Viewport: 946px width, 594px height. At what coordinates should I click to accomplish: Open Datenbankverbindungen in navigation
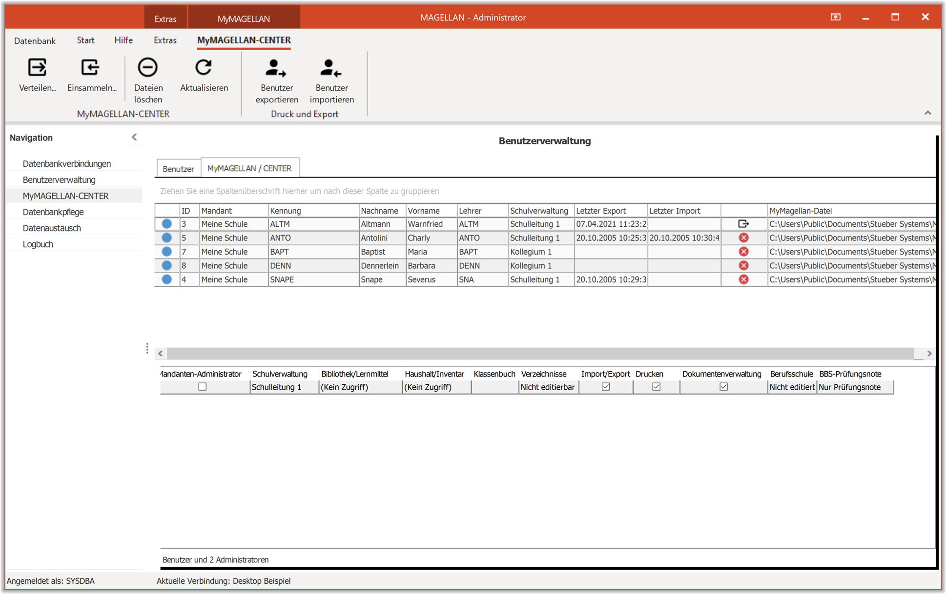point(67,164)
